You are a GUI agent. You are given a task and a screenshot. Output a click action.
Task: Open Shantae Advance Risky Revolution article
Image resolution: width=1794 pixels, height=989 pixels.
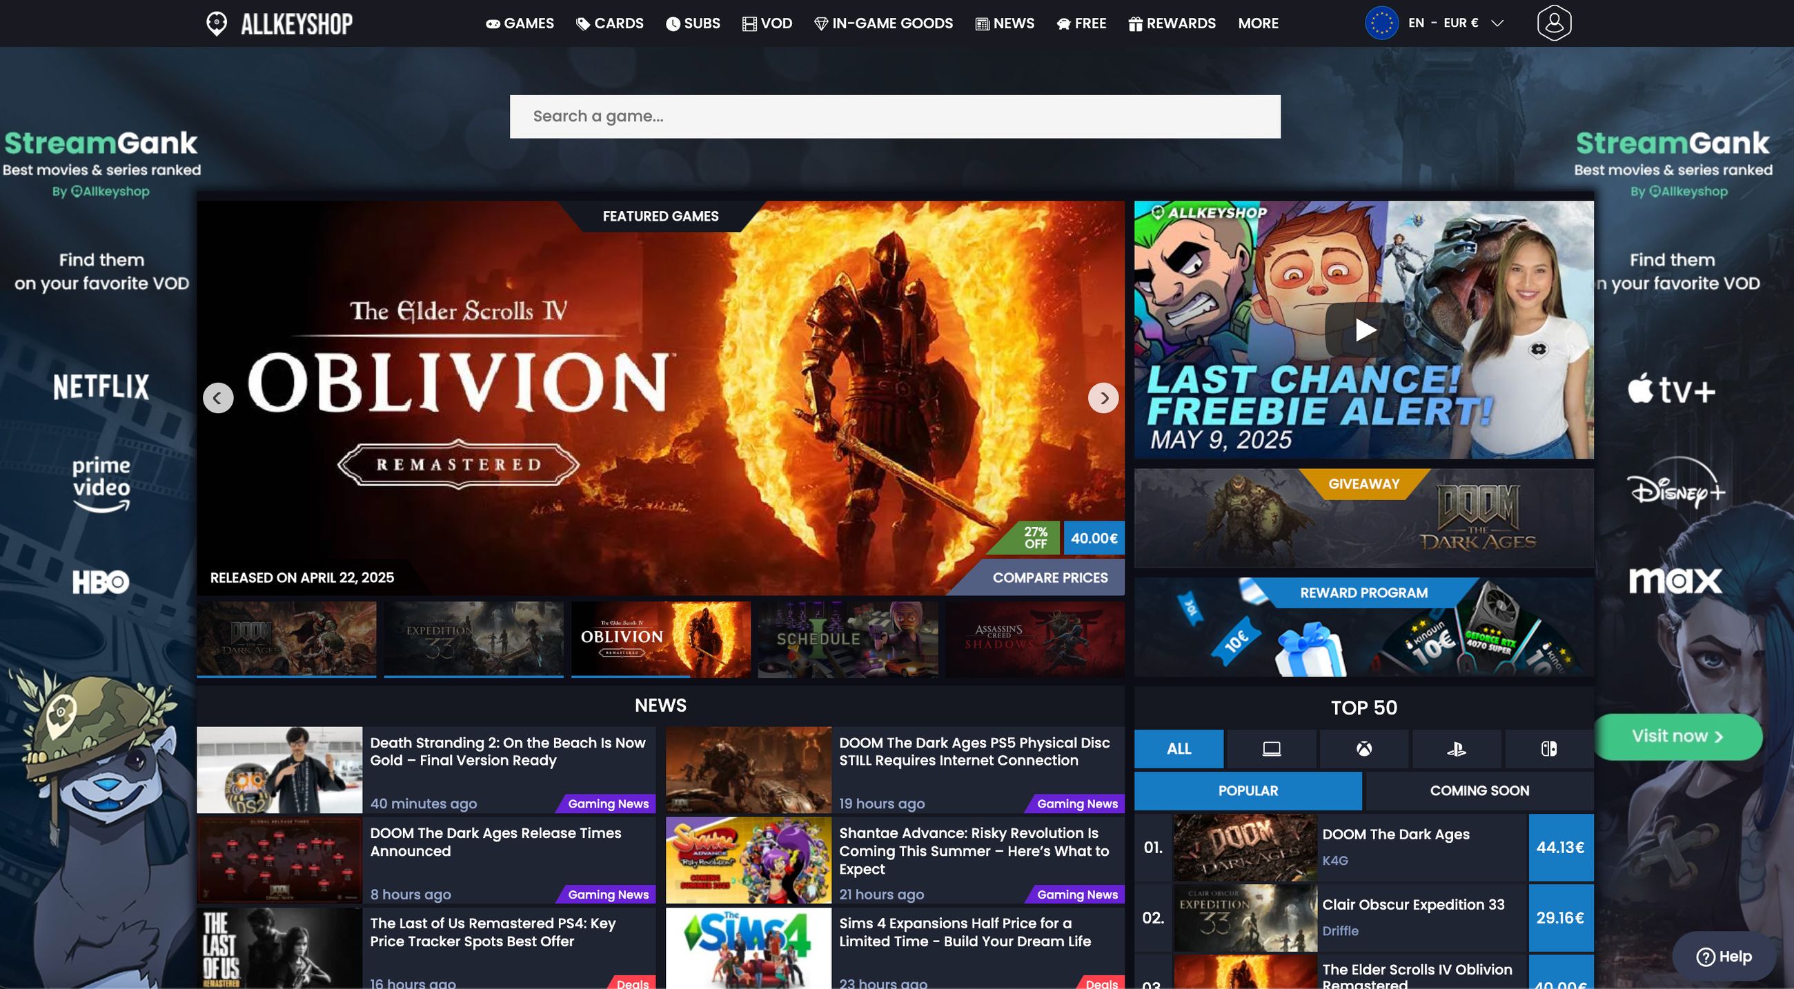tap(974, 851)
